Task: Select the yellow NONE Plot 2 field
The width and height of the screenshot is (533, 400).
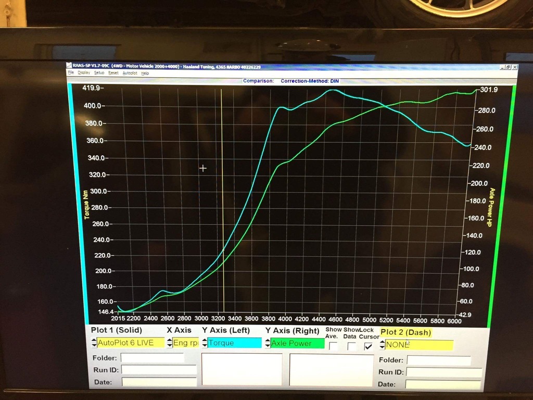Action: [419, 345]
